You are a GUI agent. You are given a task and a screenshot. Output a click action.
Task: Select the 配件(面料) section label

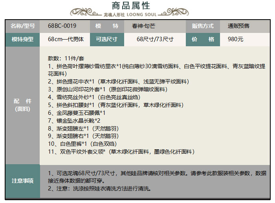click(22, 105)
